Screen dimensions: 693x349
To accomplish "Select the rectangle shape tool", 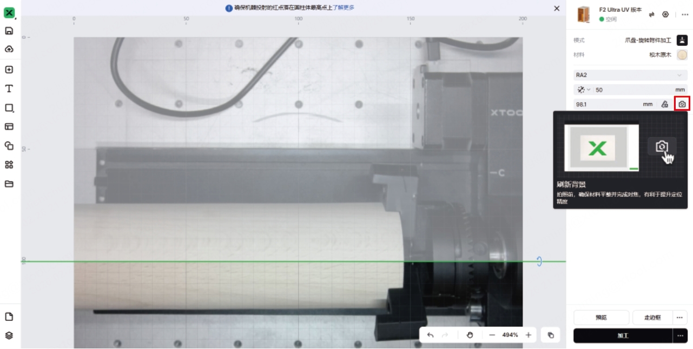I will 9,108.
